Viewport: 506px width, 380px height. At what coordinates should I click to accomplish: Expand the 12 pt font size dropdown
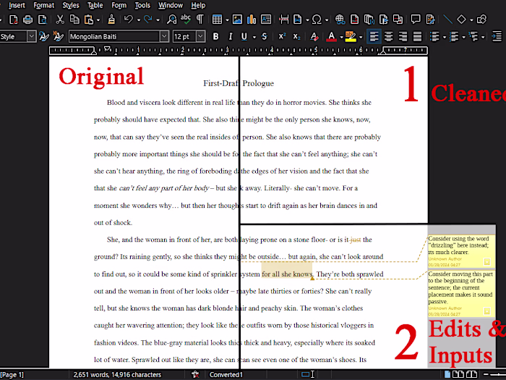click(x=200, y=36)
